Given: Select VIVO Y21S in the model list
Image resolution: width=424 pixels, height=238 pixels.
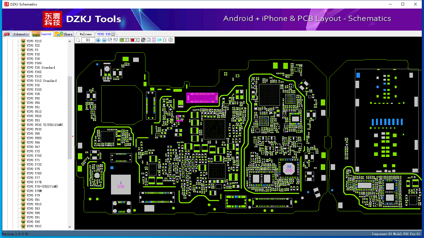Looking at the screenshot, I should pyautogui.click(x=34, y=41).
